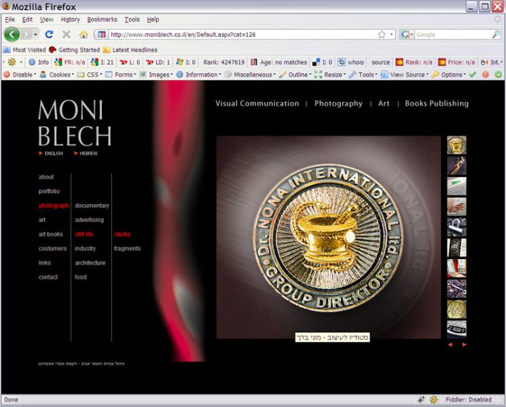Click Price: n/a toolbar item

tap(456, 62)
